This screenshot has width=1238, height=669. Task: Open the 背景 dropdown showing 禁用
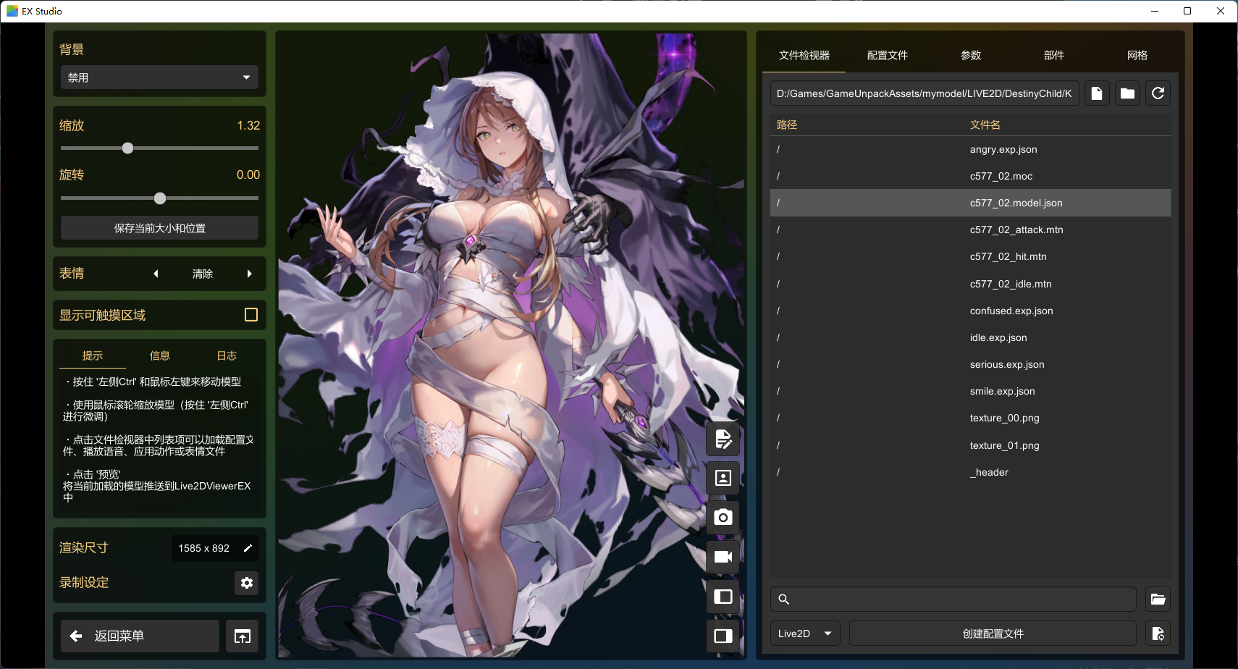[159, 77]
